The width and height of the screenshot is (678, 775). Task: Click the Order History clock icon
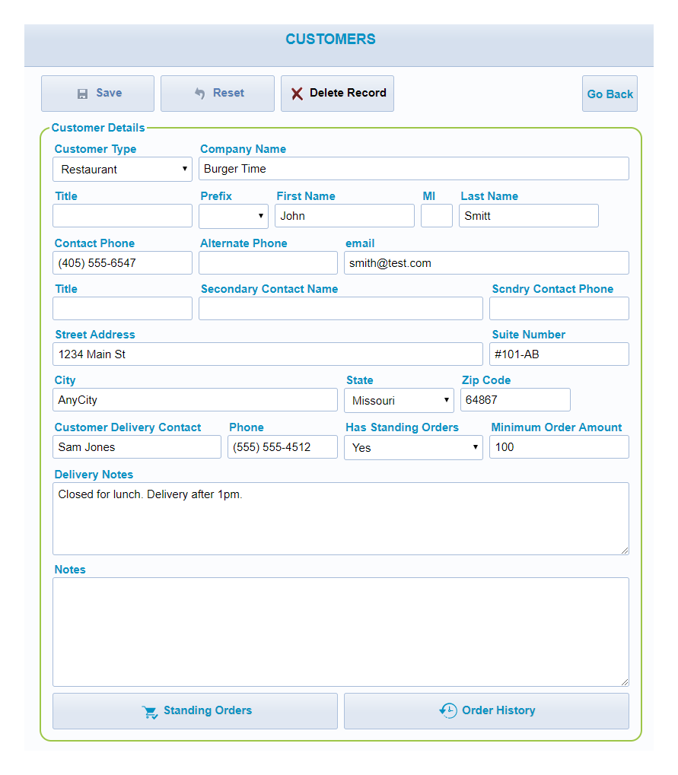point(448,711)
